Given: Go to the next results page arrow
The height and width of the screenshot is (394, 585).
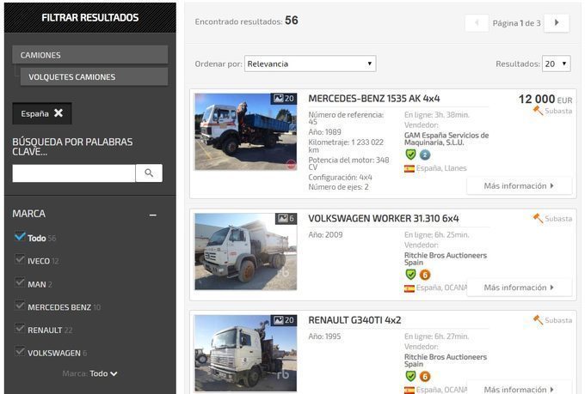Looking at the screenshot, I should pos(557,22).
